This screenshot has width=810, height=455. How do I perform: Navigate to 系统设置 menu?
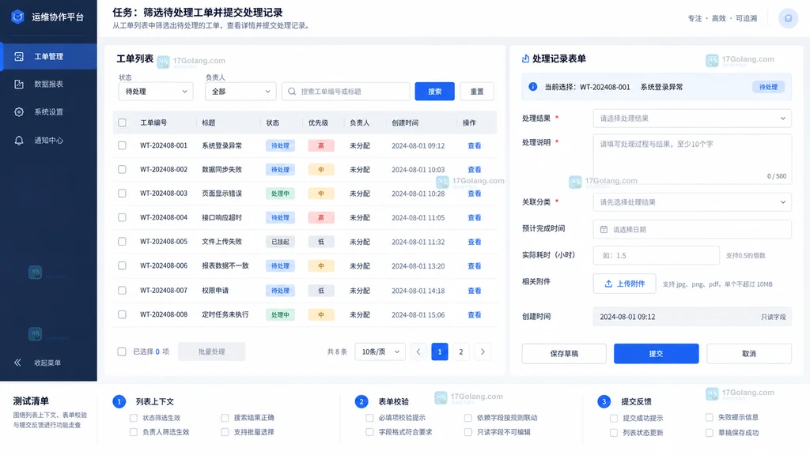[x=48, y=112]
